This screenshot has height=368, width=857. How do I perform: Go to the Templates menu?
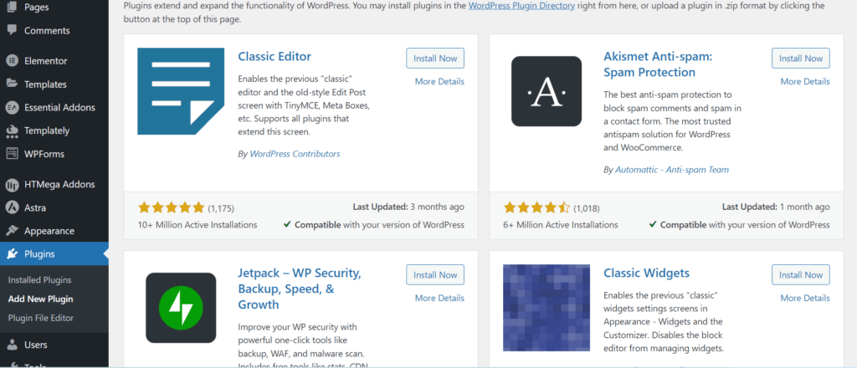[x=45, y=84]
